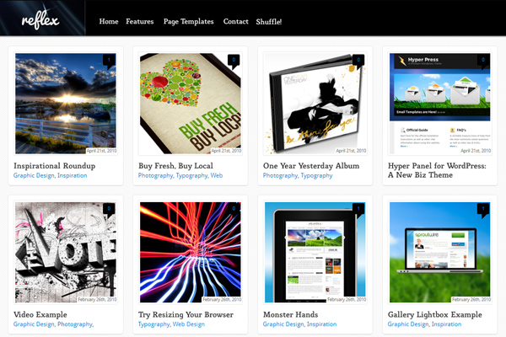Open the Inspirational Roundup post title
The image size is (506, 337).
tap(55, 166)
